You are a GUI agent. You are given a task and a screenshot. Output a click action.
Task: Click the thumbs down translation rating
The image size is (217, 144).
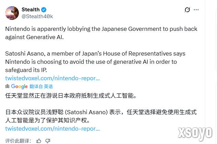pyautogui.click(x=48, y=141)
